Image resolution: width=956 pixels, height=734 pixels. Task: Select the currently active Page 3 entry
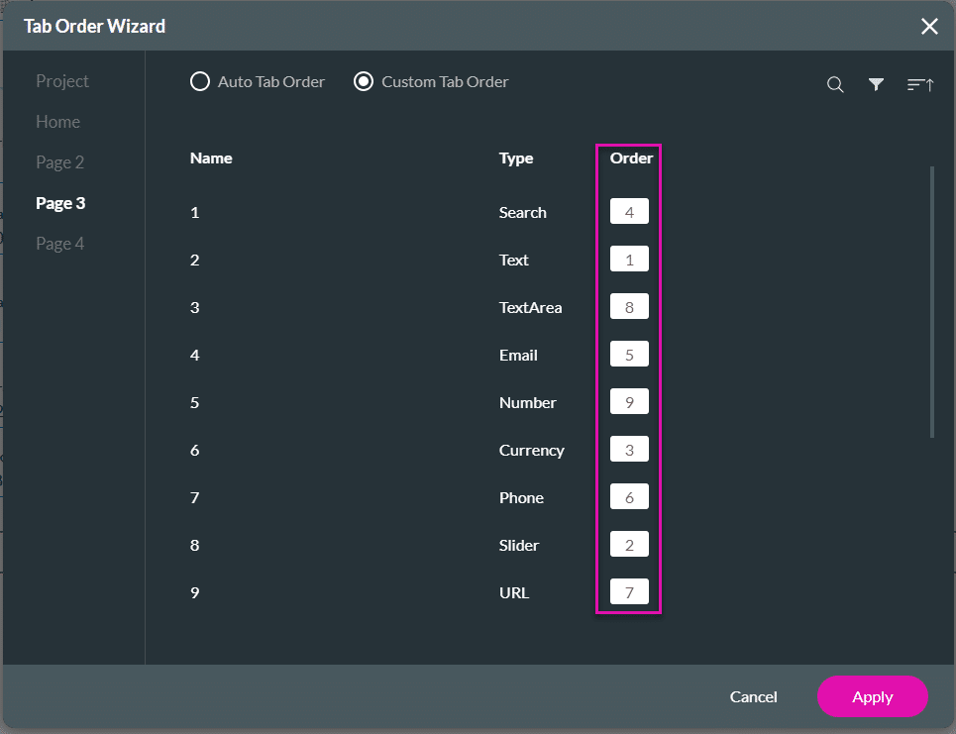point(60,202)
